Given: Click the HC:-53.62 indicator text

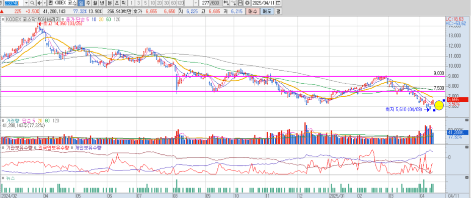Looking at the screenshot, I should [x=456, y=24].
